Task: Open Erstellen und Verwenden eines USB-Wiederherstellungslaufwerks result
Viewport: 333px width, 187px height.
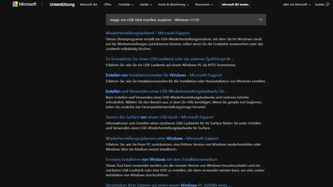Action: (167, 91)
